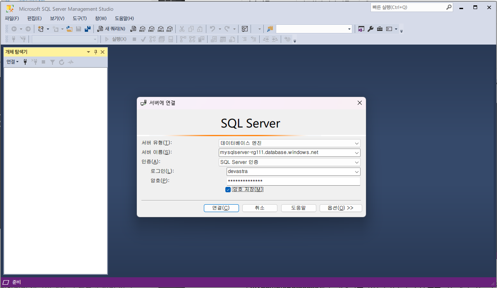Click the Find in Files icon
Screen dimensions: 497x288
tap(270, 29)
